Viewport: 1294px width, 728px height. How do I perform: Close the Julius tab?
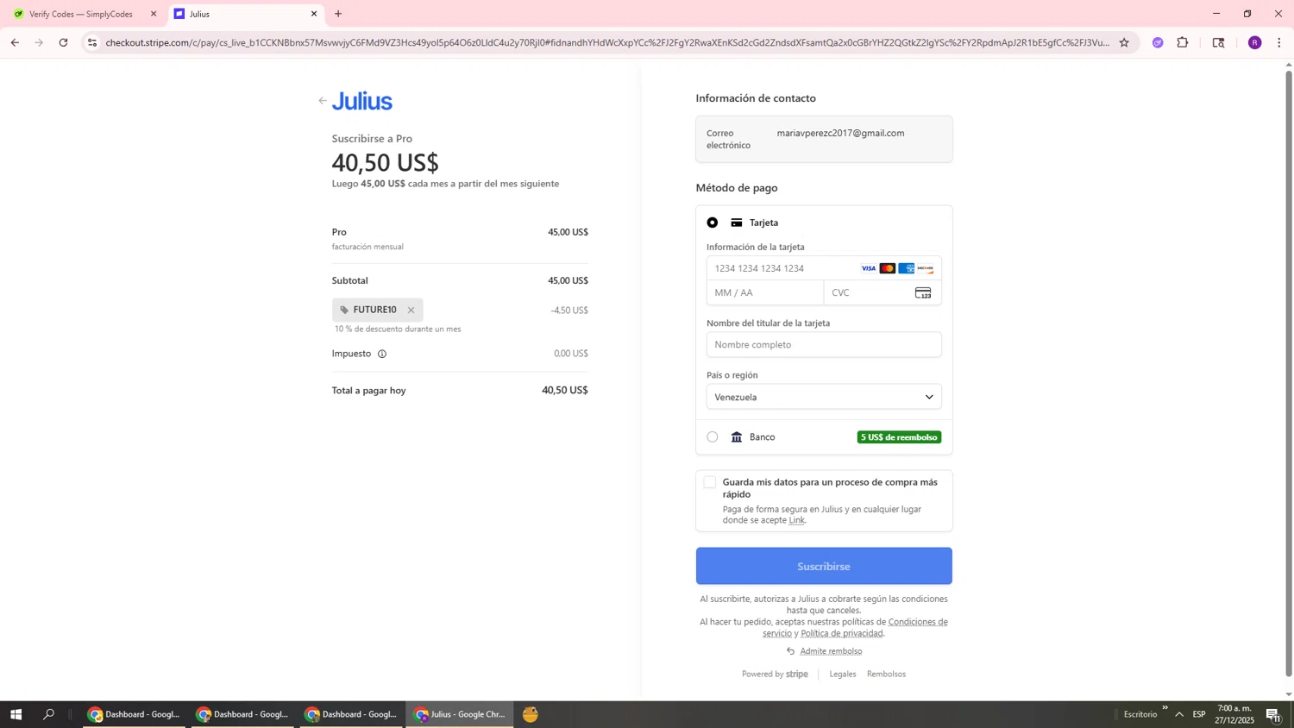[314, 14]
